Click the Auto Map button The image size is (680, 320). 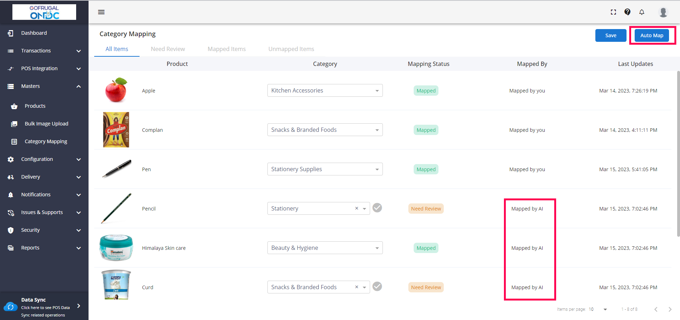tap(652, 35)
